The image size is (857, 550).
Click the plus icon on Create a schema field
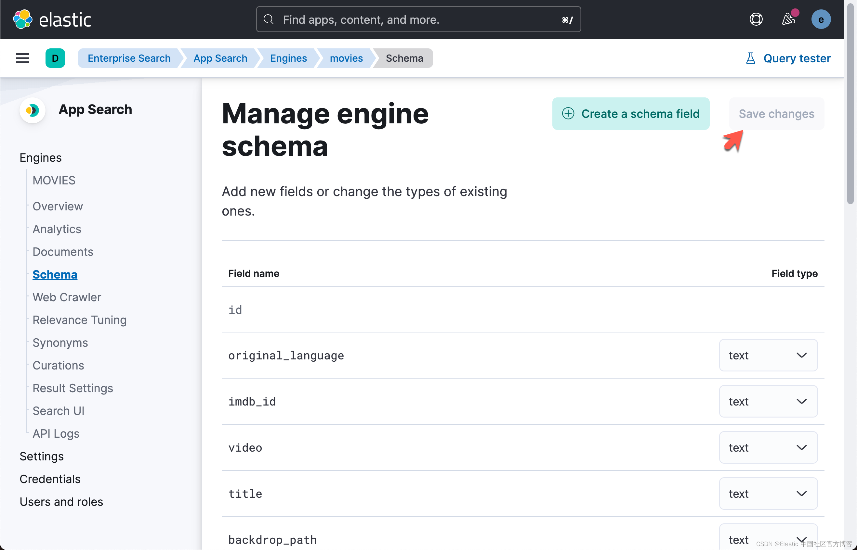pyautogui.click(x=568, y=114)
